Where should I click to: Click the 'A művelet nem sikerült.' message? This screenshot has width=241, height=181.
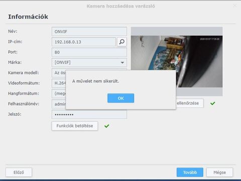95,81
